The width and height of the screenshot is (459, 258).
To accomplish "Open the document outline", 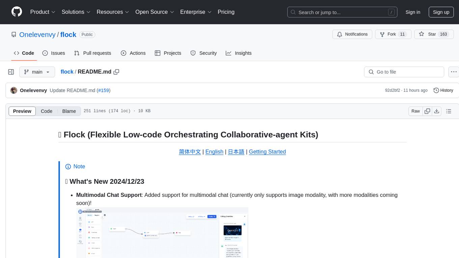I will point(449,111).
